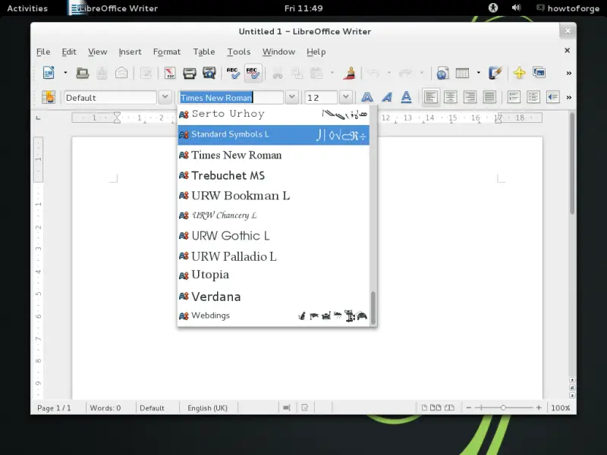Click Show Draw Functions icon
This screenshot has width=607, height=455.
pyautogui.click(x=495, y=73)
